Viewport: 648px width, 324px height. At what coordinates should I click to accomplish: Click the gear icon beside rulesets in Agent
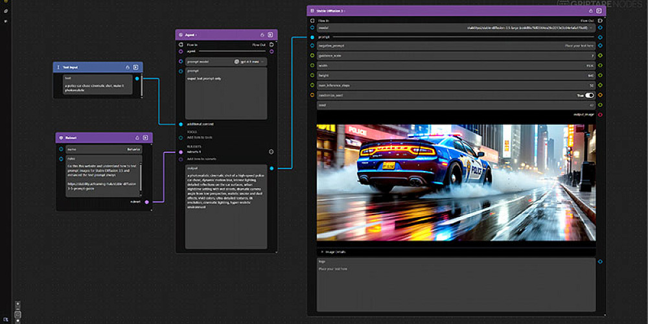(x=271, y=152)
